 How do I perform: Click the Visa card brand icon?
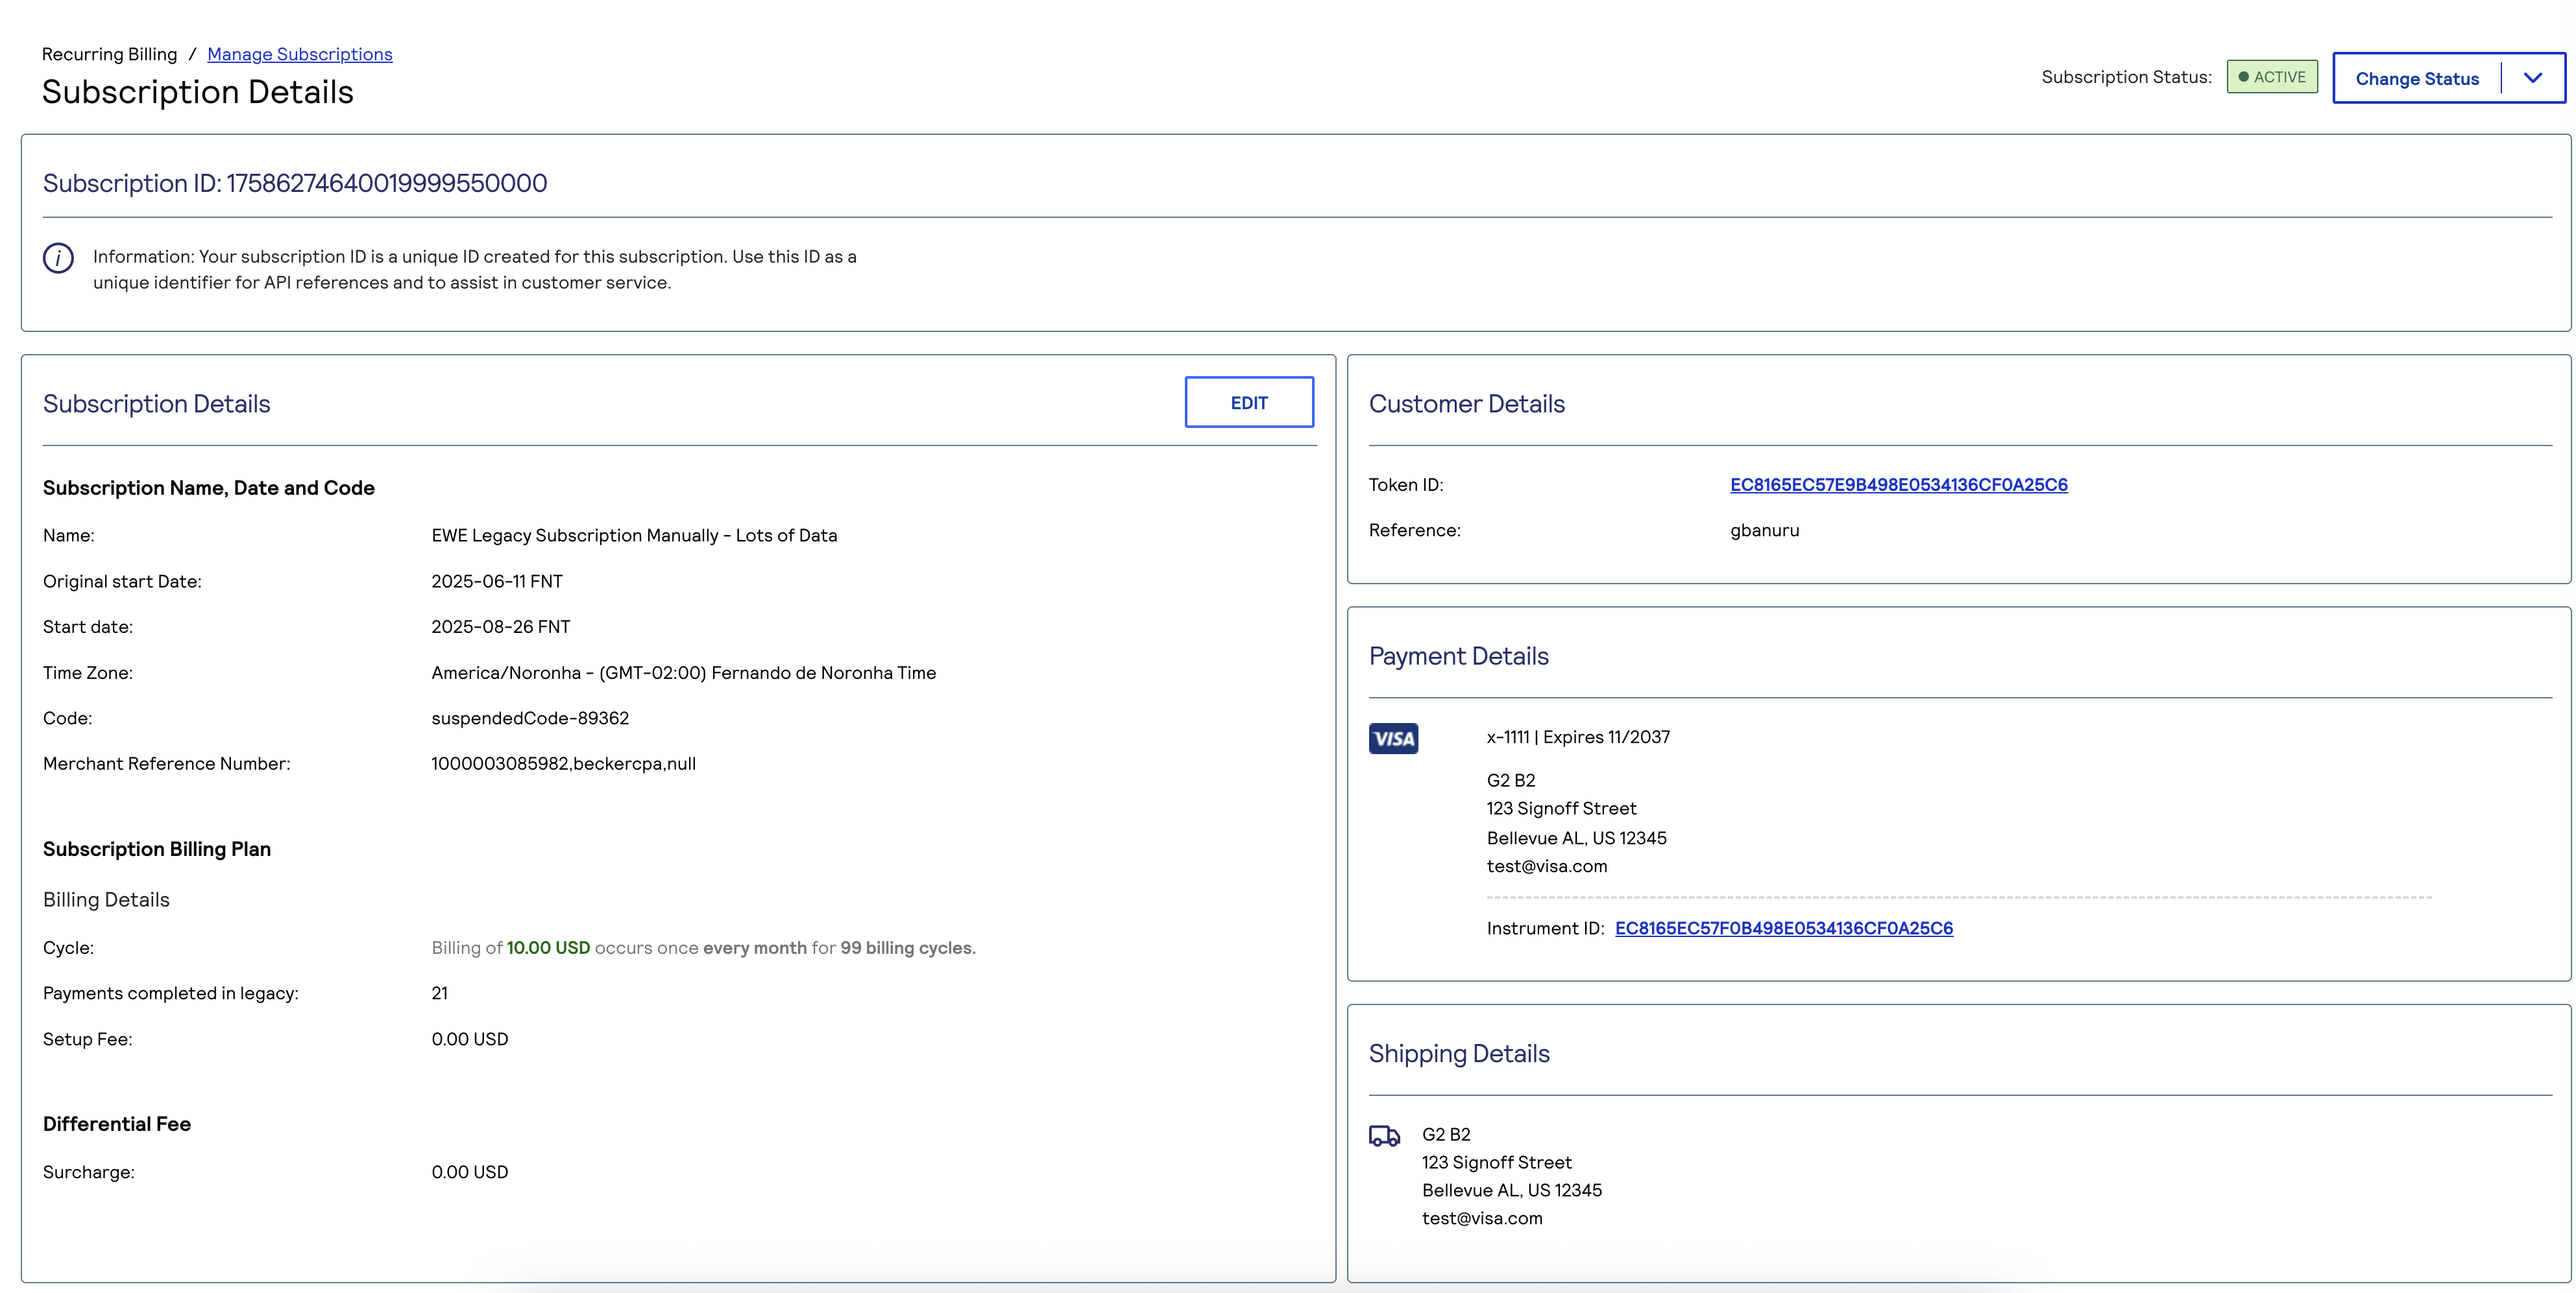pyautogui.click(x=1393, y=739)
